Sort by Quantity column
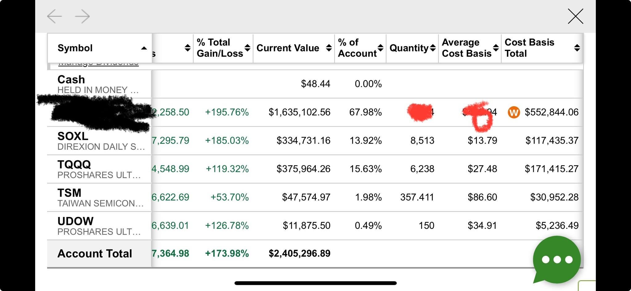 tap(412, 48)
